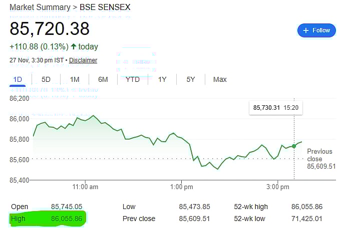
Task: Show the YTD chart range
Action: [133, 79]
